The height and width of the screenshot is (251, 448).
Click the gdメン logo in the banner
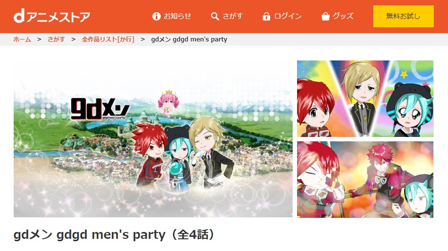[x=100, y=109]
